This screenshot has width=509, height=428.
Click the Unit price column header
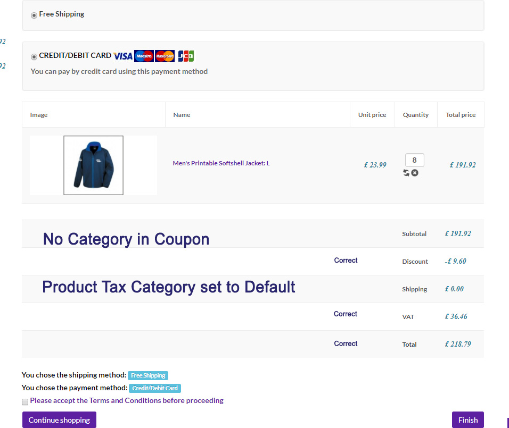[x=372, y=115]
